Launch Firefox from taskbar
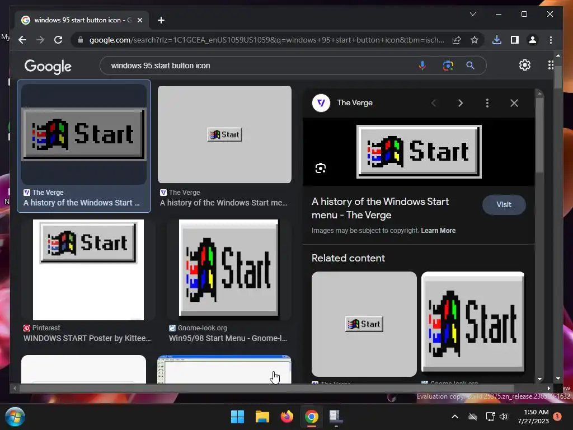Image resolution: width=573 pixels, height=430 pixels. [x=287, y=417]
